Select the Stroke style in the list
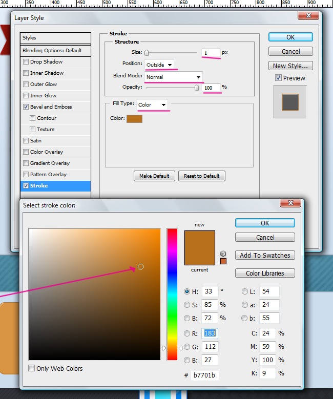333x399 pixels. [55, 186]
